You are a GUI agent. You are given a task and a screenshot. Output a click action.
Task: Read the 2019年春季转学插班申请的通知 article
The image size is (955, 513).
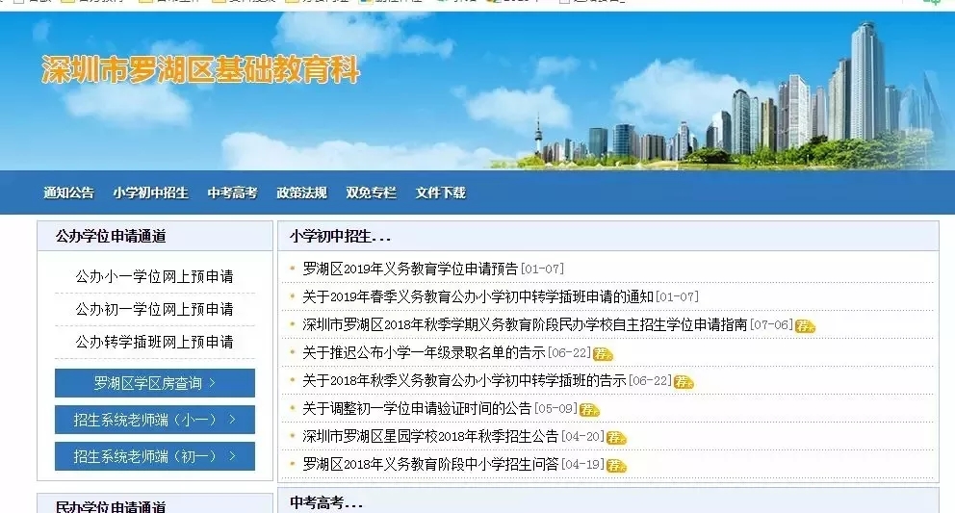click(x=477, y=296)
